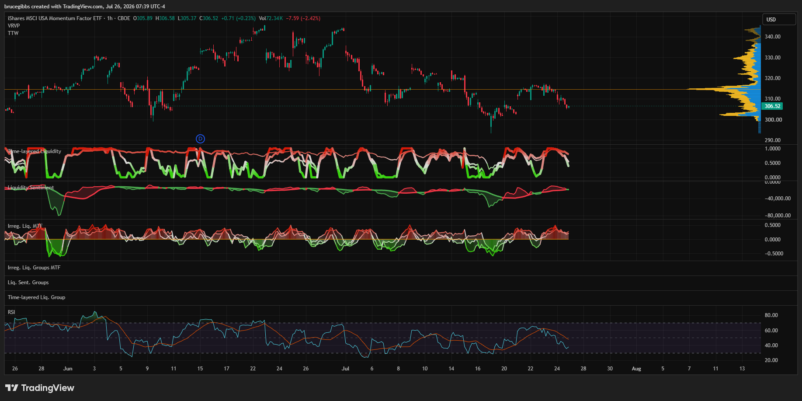
Task: Click the Jun month label on the time axis
Action: pyautogui.click(x=68, y=369)
